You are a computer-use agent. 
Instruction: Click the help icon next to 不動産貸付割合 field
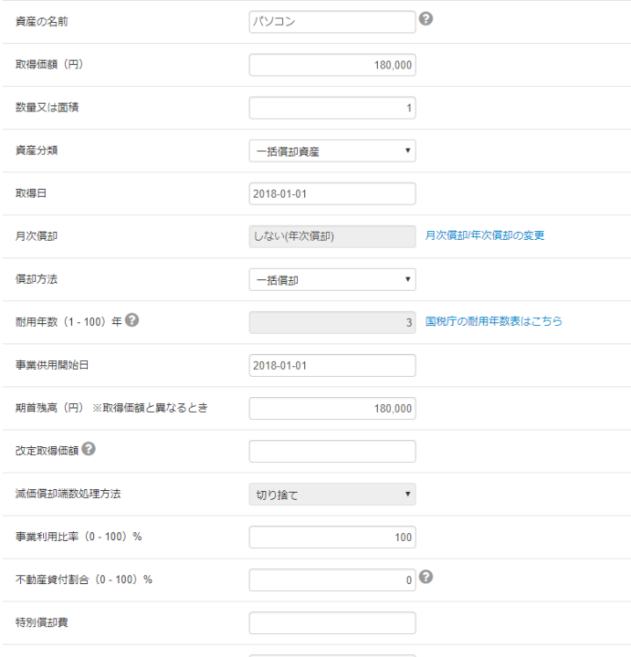point(426,577)
